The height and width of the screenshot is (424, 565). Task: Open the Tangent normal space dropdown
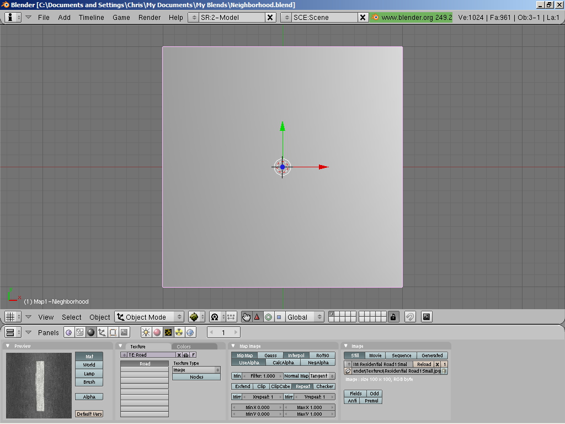point(322,376)
